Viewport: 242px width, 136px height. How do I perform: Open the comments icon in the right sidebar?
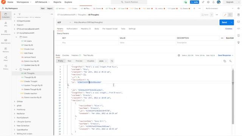coord(239,22)
